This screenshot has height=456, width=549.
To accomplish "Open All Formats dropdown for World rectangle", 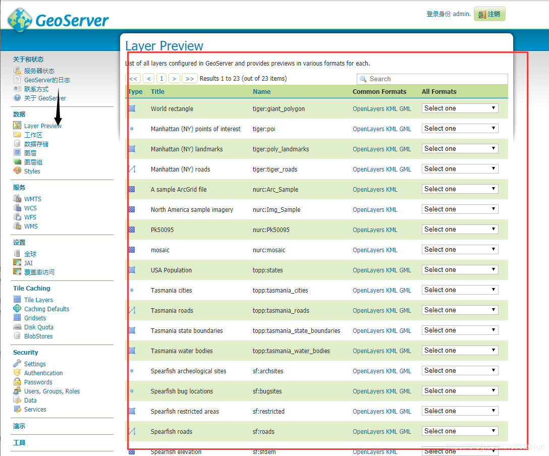I will 460,108.
